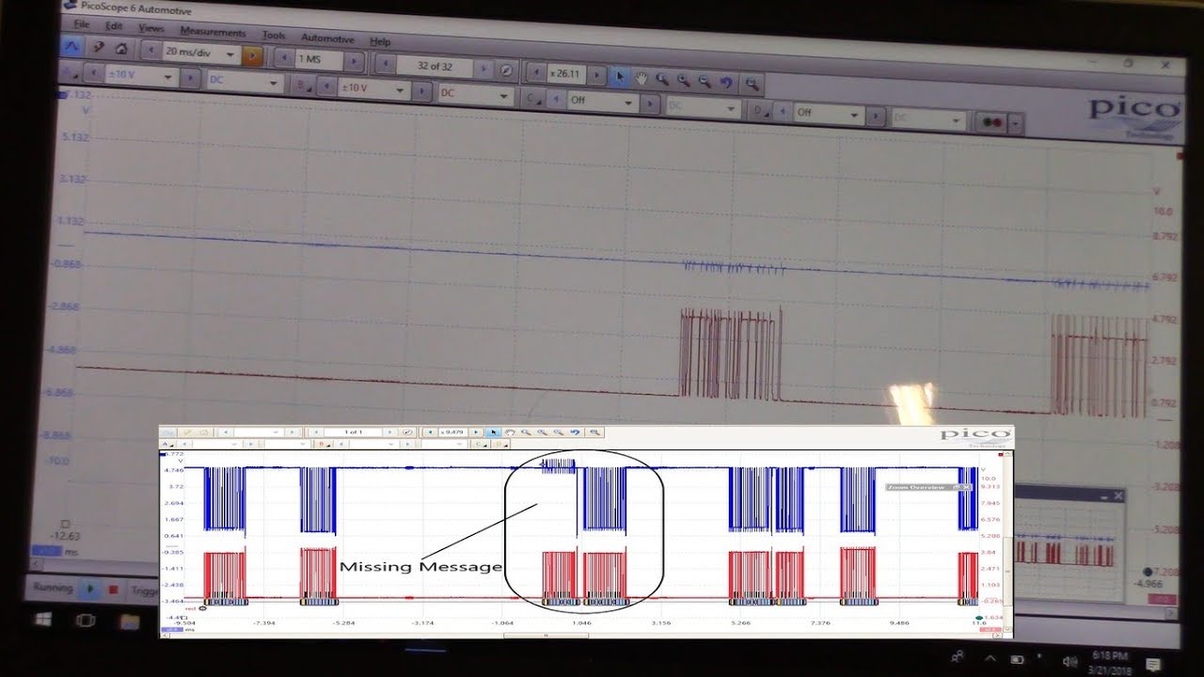Open the Tools menu
Image resolution: width=1204 pixels, height=677 pixels.
coord(274,35)
